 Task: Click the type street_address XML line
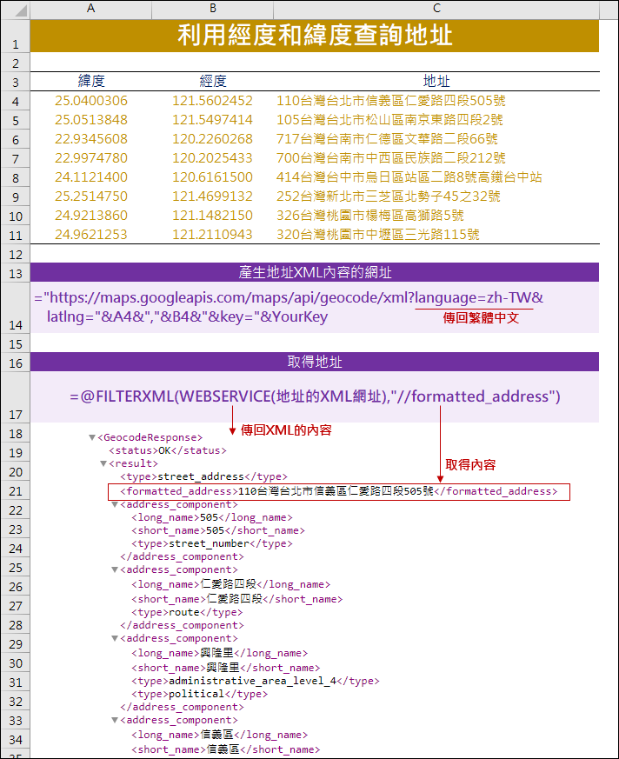[x=203, y=476]
